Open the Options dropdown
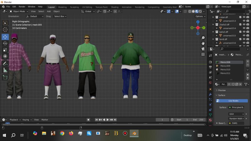The image size is (251, 141). [200, 16]
